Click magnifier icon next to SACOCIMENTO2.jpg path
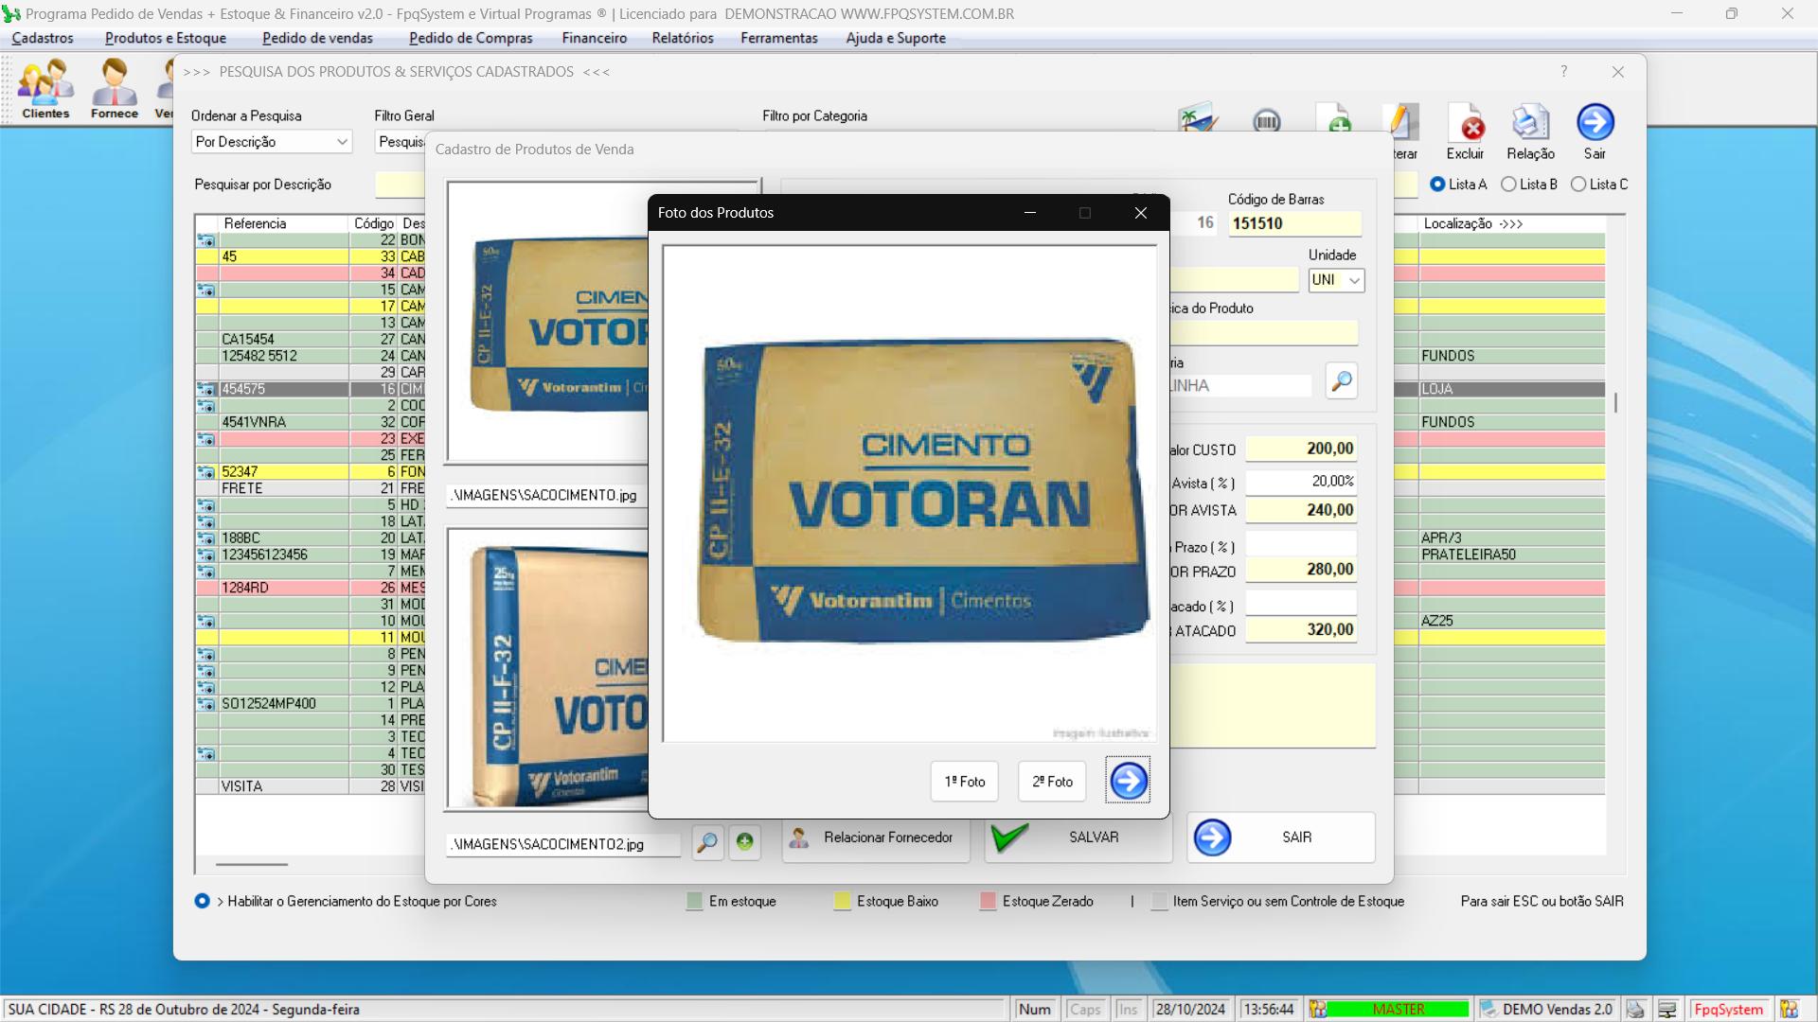This screenshot has width=1818, height=1022. [707, 842]
